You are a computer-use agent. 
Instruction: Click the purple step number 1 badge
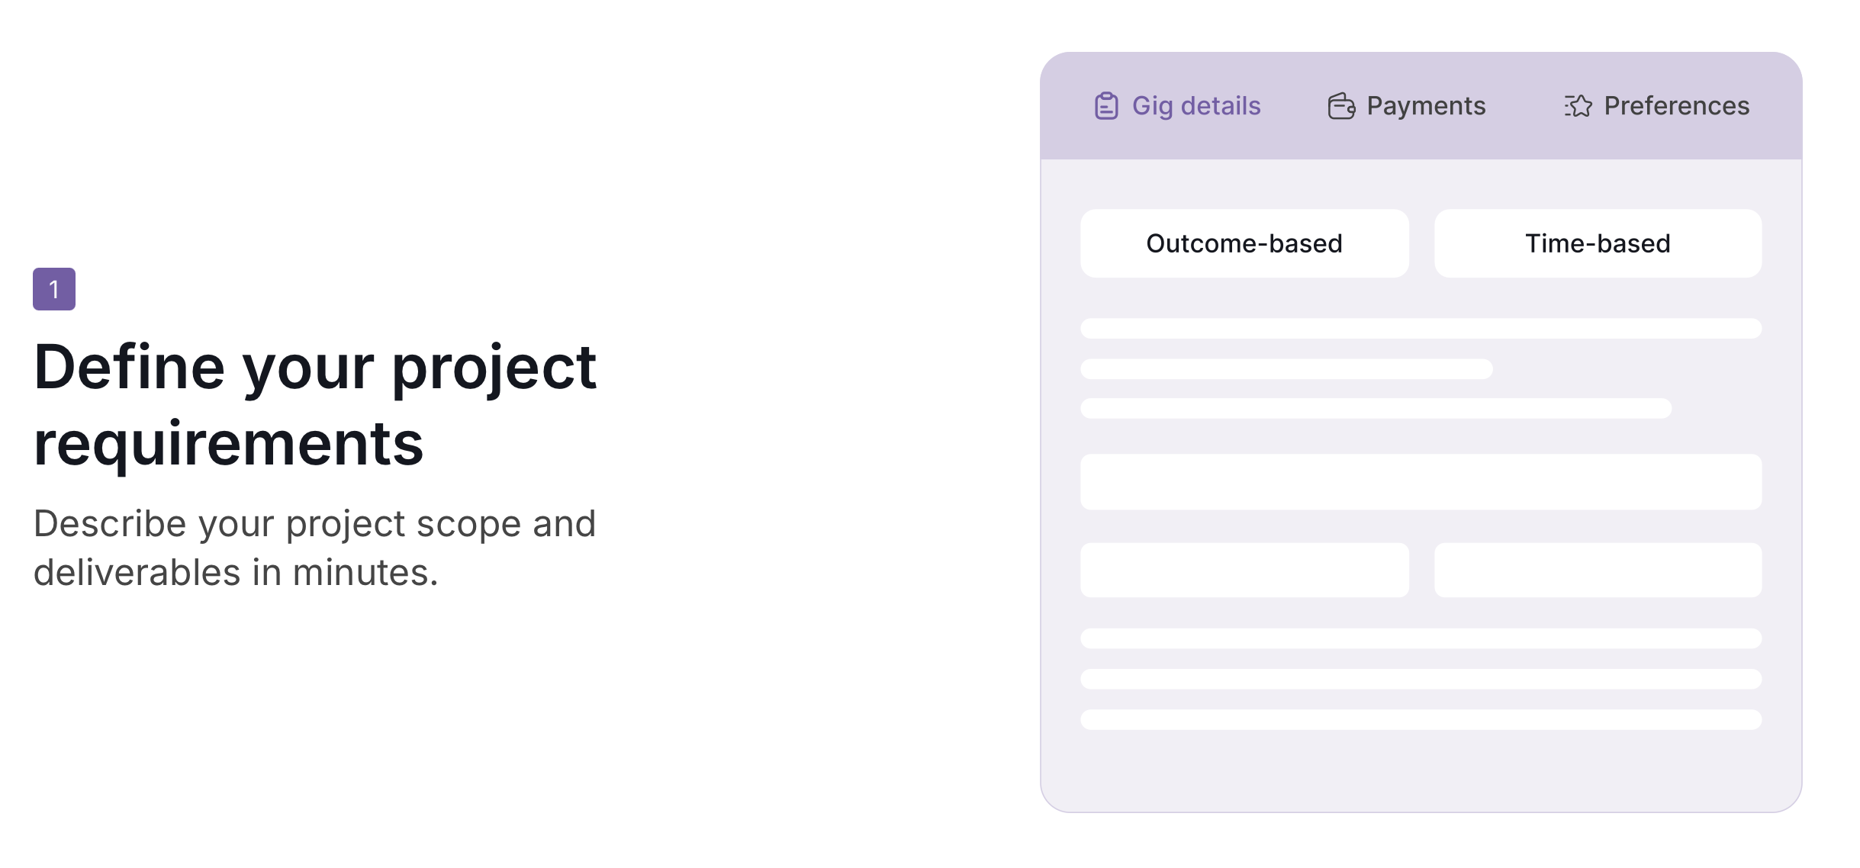coord(54,289)
